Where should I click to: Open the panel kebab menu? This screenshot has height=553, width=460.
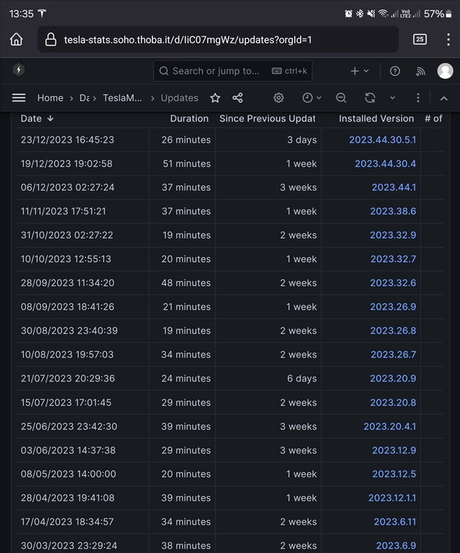(x=418, y=97)
